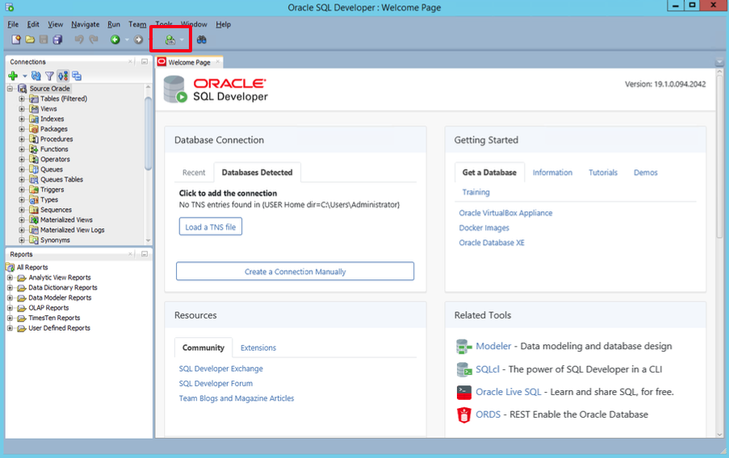Refresh the Connections tree
Screen dimensions: 729x458
pos(36,76)
